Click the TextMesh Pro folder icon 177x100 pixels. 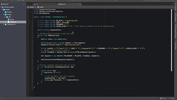pyautogui.click(x=6, y=24)
